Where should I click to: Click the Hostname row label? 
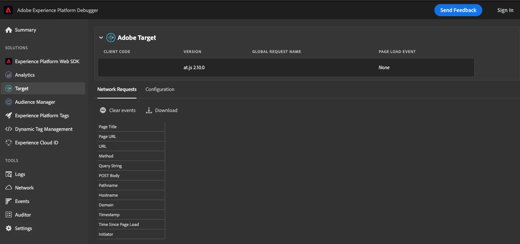coord(108,195)
